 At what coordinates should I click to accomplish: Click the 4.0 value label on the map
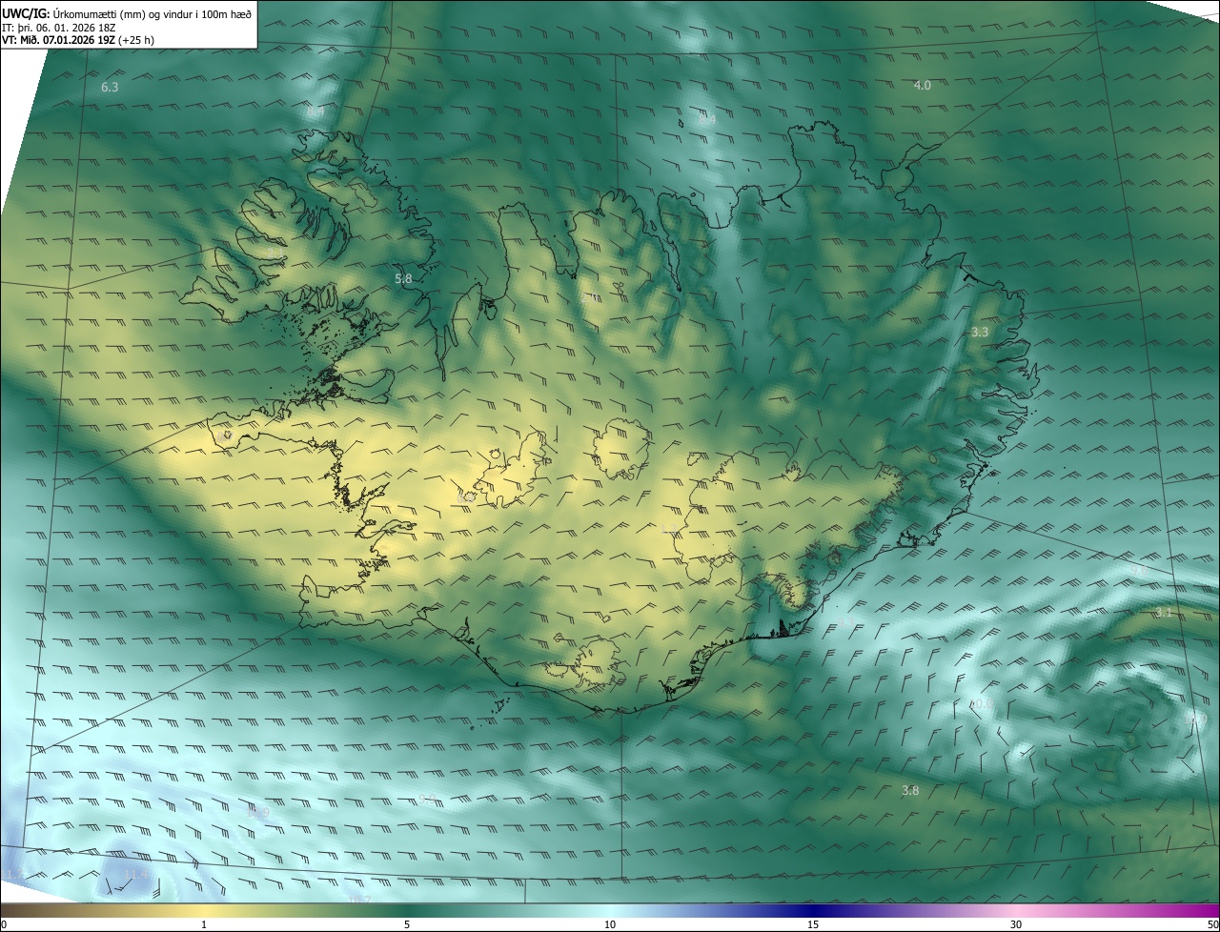coord(922,86)
